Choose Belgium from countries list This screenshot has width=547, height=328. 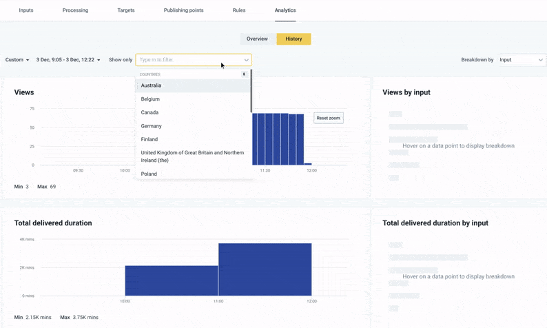point(193,99)
